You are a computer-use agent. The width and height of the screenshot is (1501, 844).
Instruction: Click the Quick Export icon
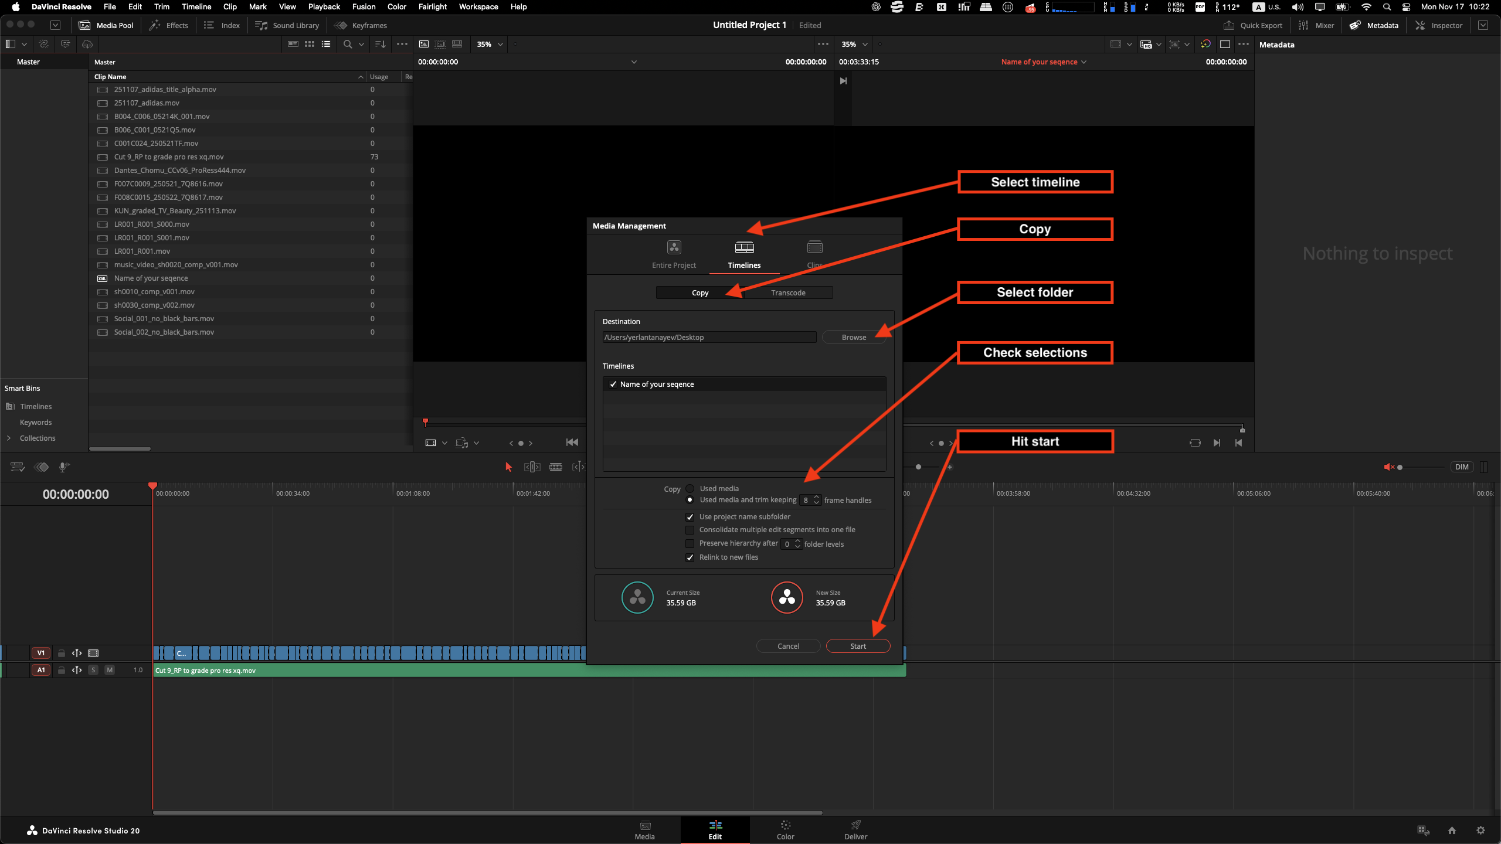click(x=1229, y=25)
